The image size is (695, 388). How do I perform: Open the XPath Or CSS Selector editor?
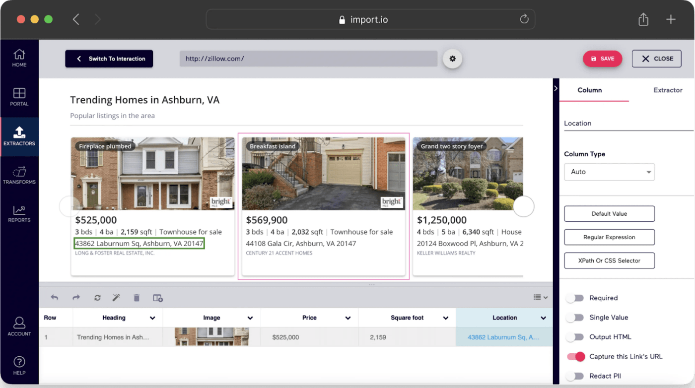click(x=609, y=260)
